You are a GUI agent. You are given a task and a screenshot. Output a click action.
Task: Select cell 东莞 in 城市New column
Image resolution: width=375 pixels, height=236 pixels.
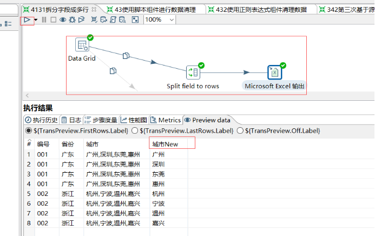[169, 174]
